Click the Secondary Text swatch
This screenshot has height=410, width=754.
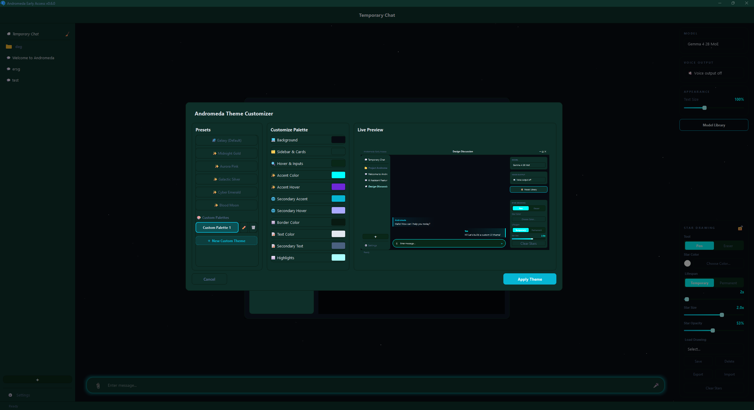[x=338, y=246]
